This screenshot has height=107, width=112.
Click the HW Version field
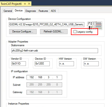[67, 63]
